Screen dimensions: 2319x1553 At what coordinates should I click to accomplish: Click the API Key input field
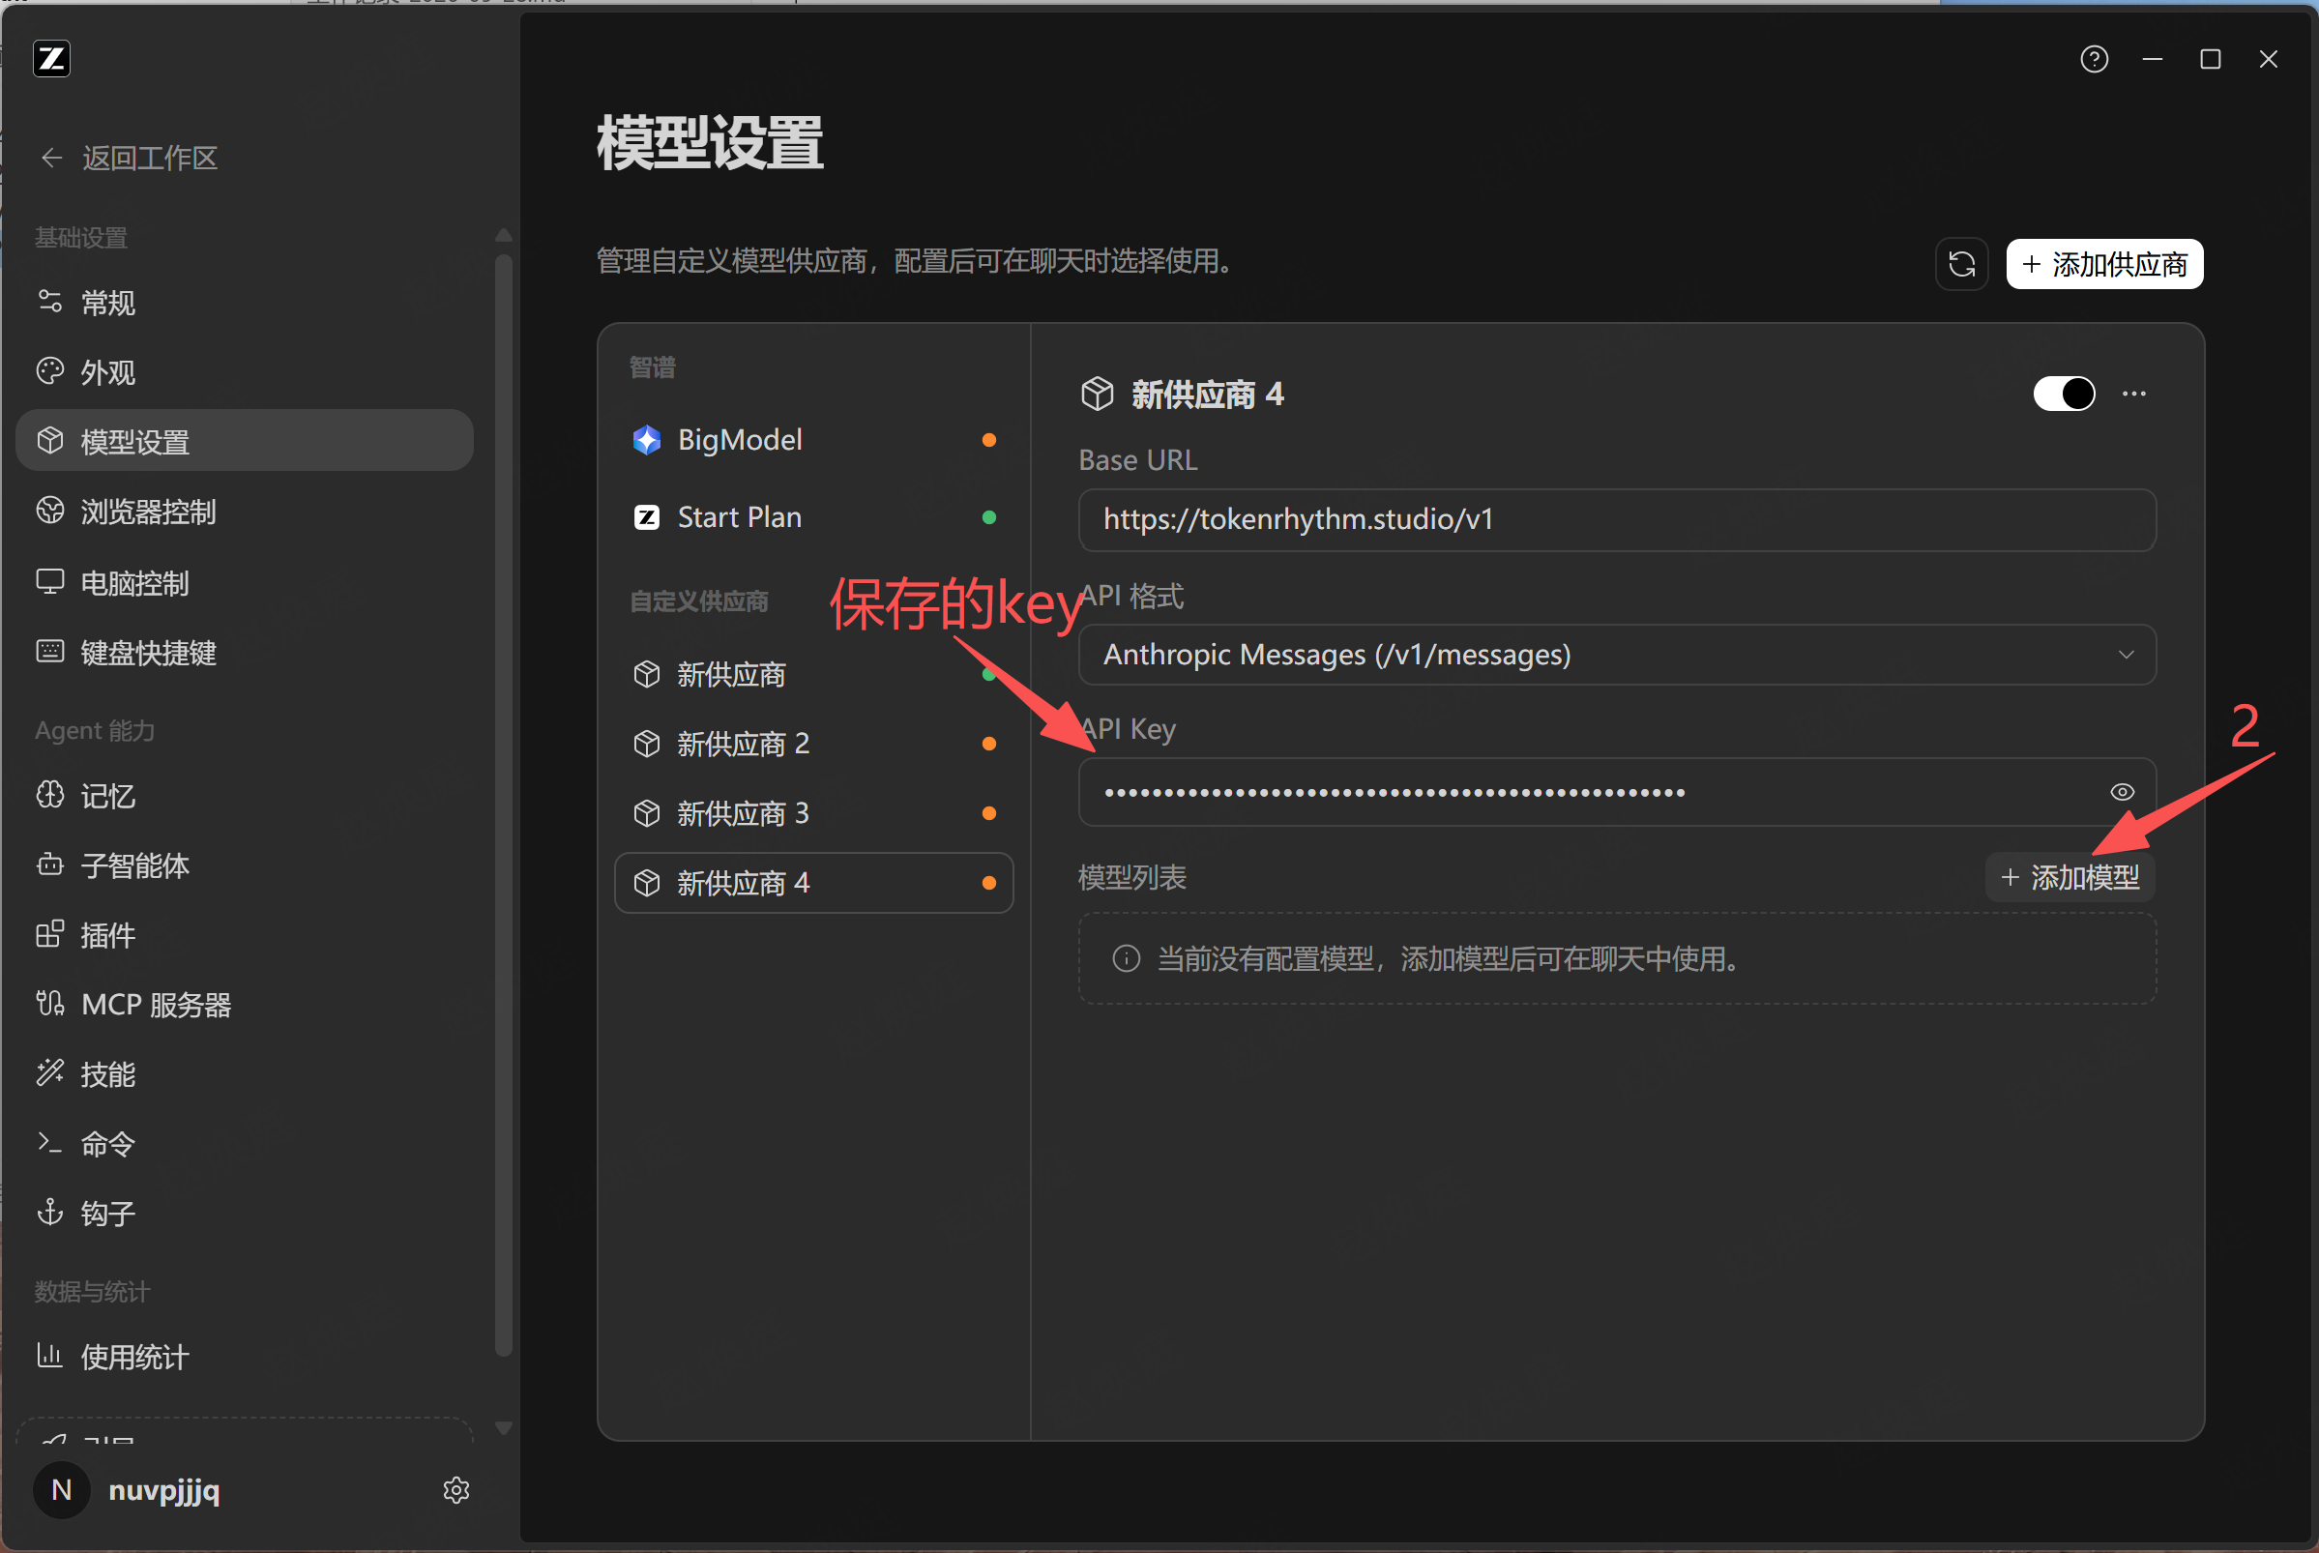point(1616,792)
